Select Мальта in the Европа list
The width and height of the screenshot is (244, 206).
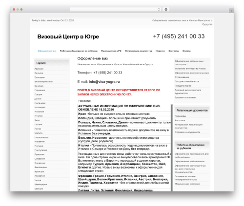tap(39, 133)
